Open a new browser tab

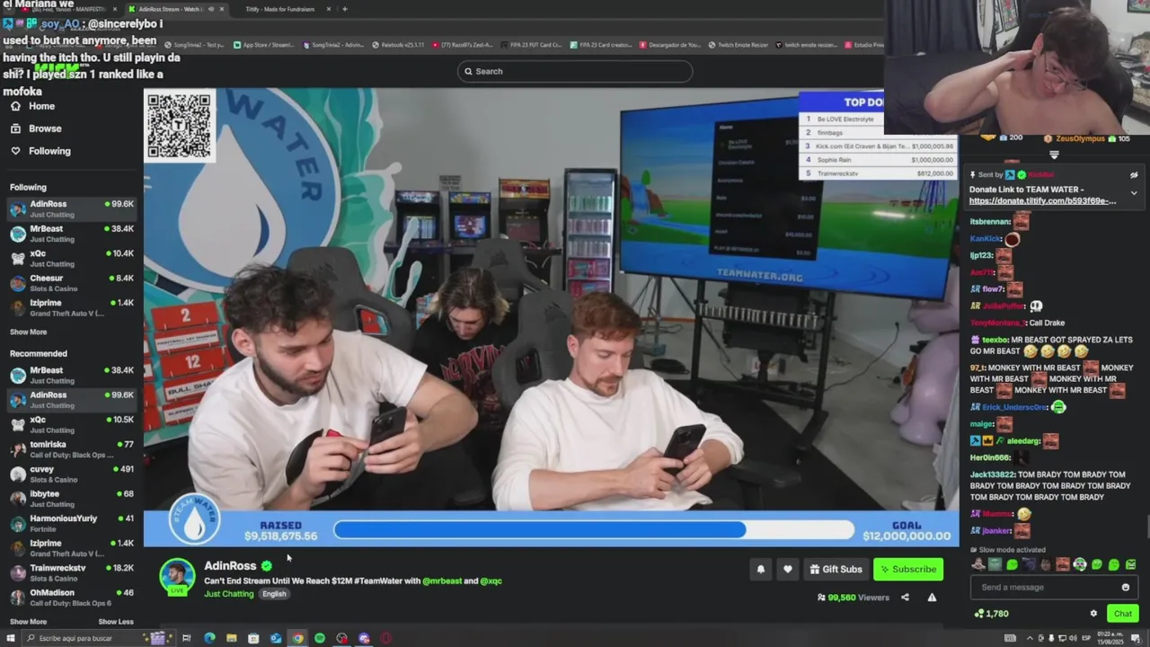pyautogui.click(x=345, y=9)
